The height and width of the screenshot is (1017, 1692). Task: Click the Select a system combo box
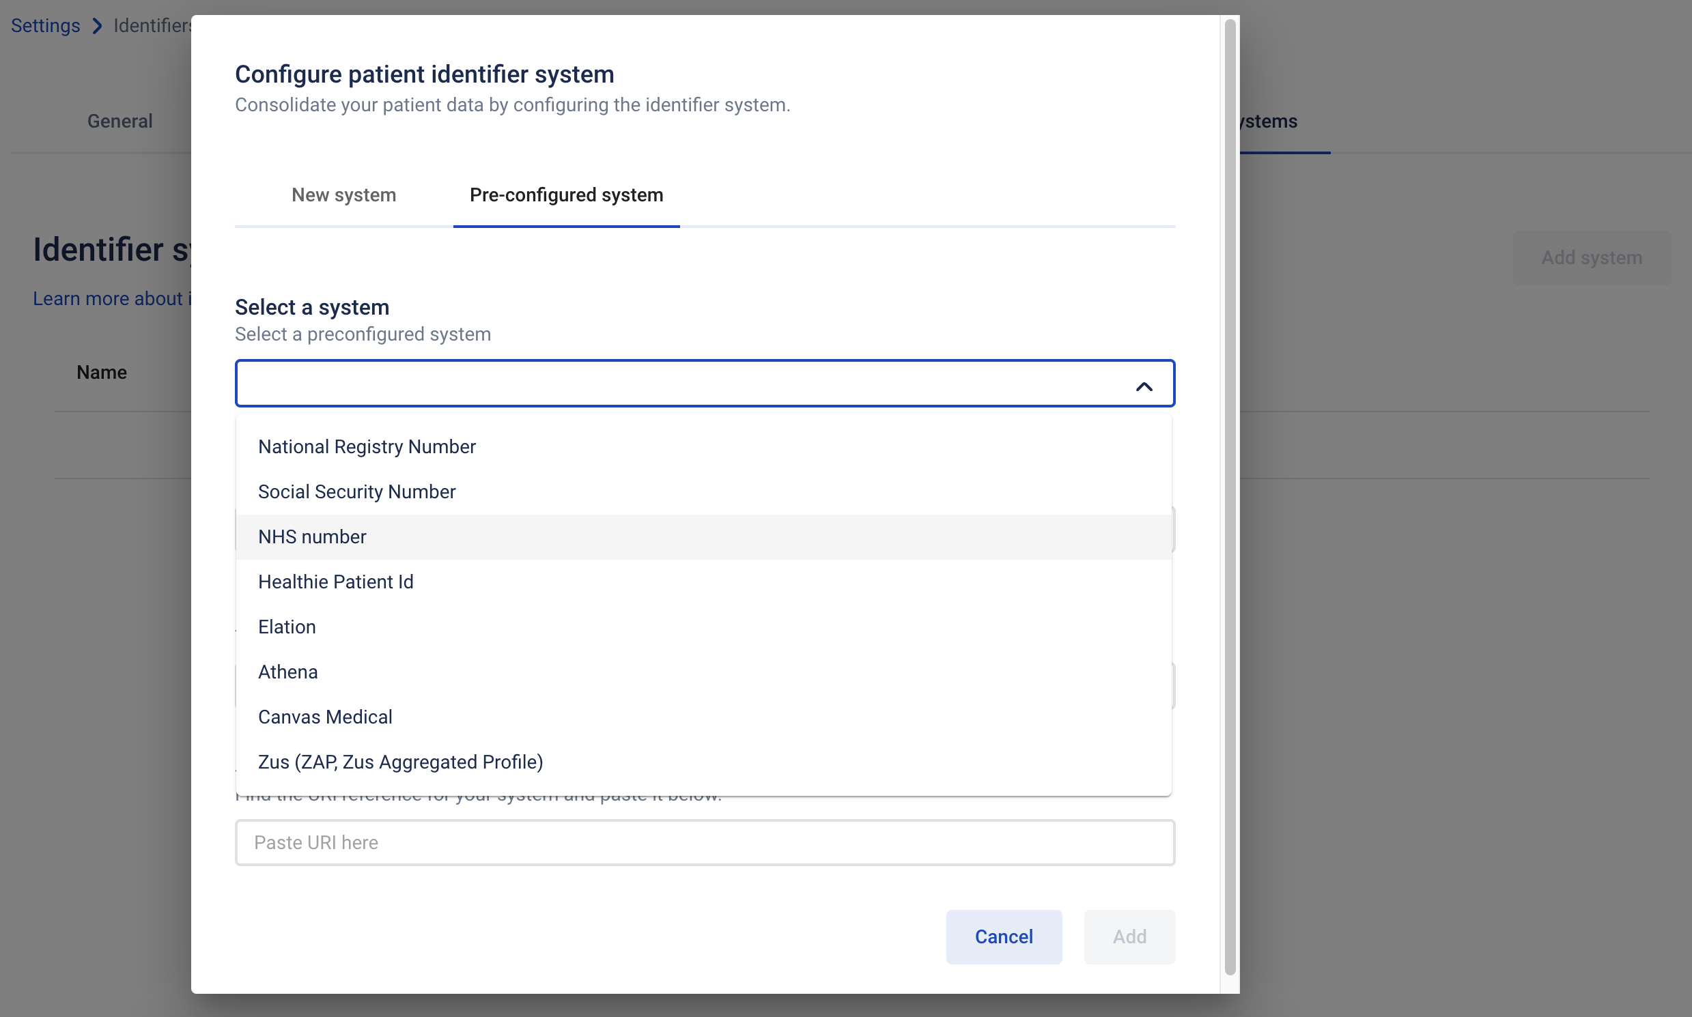(705, 384)
